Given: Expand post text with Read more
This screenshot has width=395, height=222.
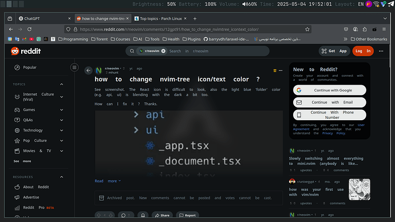Looking at the screenshot, I should [x=108, y=181].
